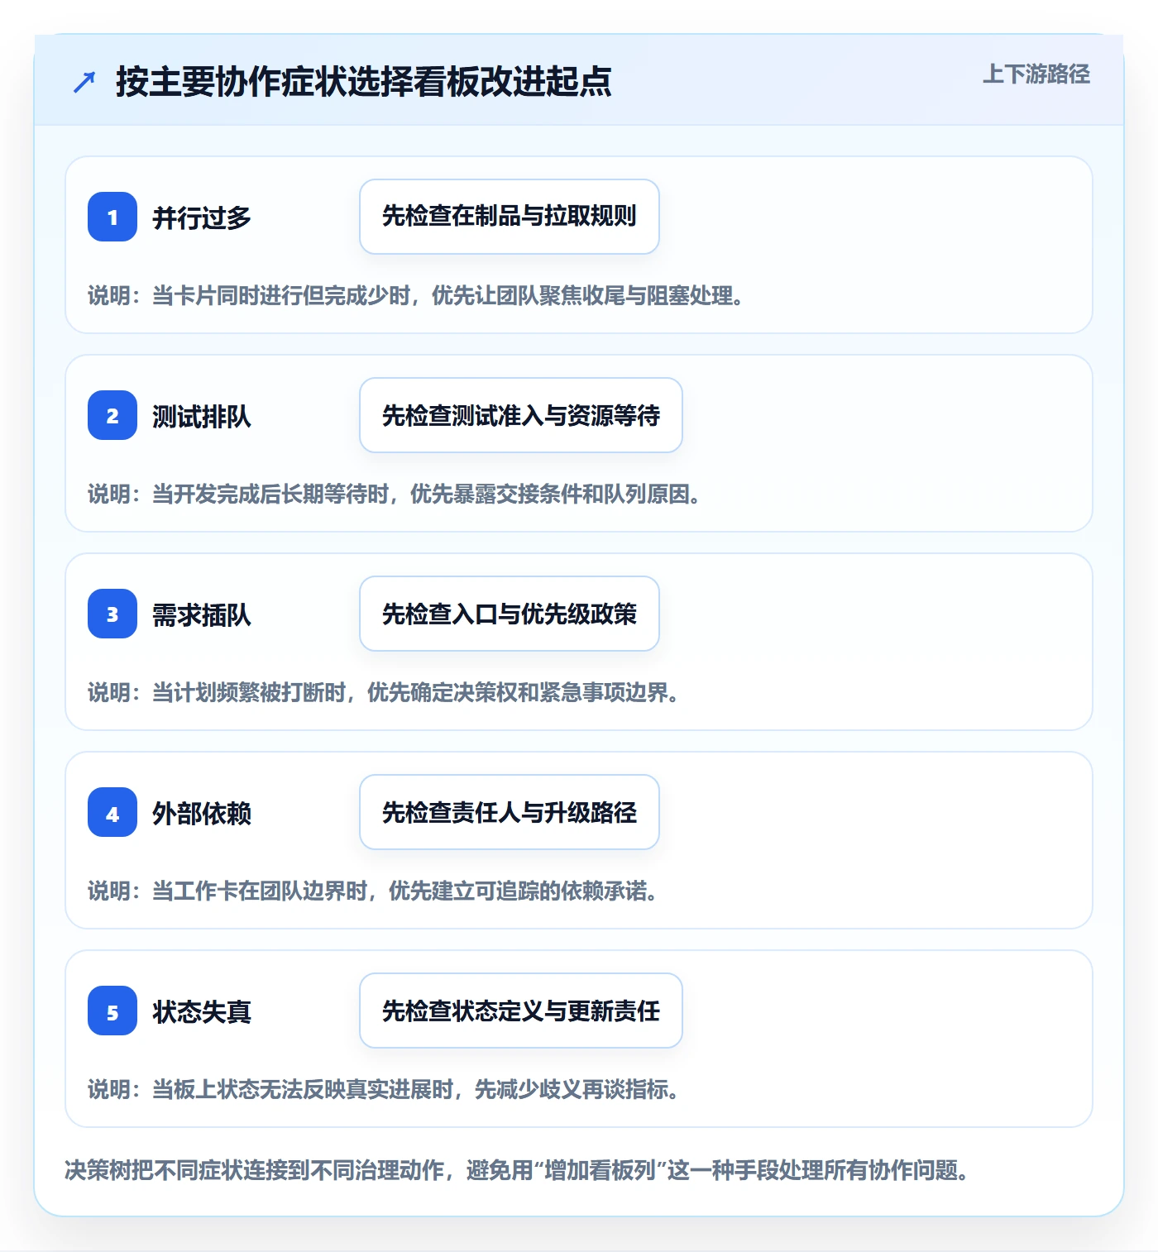This screenshot has height=1252, width=1158.
Task: Click the explanation starting 当开发完成后长期等待时
Action: [x=394, y=494]
